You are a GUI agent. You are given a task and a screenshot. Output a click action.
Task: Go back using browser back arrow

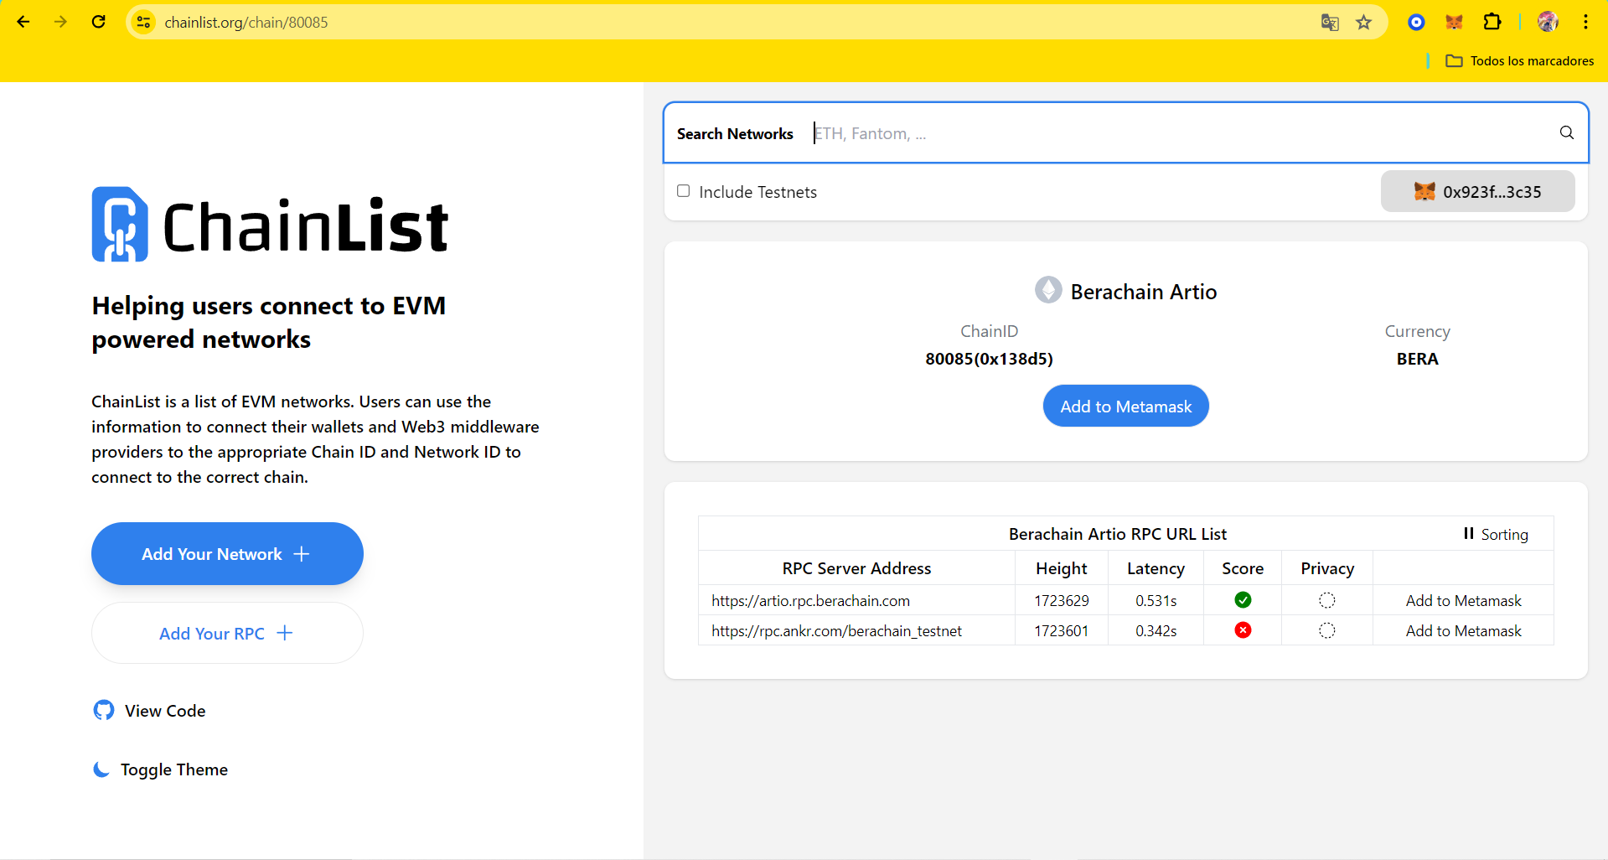(23, 22)
